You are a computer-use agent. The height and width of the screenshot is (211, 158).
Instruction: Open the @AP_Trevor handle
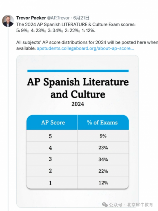coord(58,18)
